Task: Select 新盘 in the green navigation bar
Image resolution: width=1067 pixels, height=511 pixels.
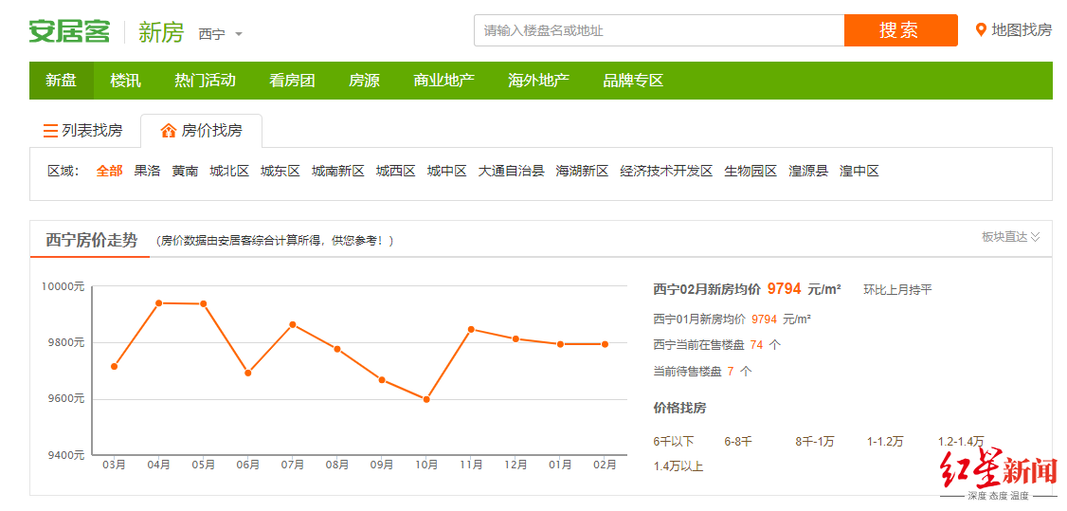Action: tap(62, 81)
